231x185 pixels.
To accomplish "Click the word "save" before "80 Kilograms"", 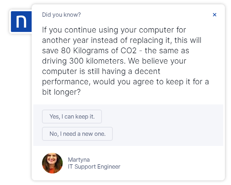I will [50, 51].
